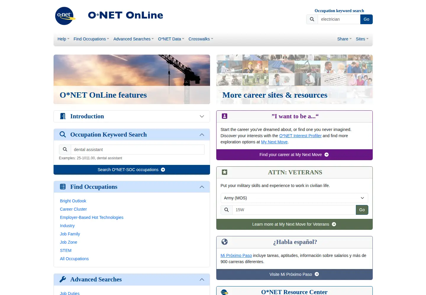Open the Mi Próximo Paso text link
The width and height of the screenshot is (426, 295).
point(236,255)
